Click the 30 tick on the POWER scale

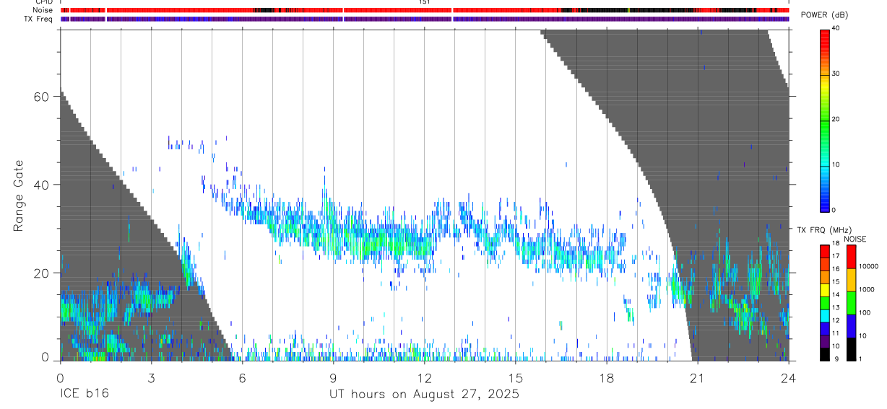(x=835, y=74)
